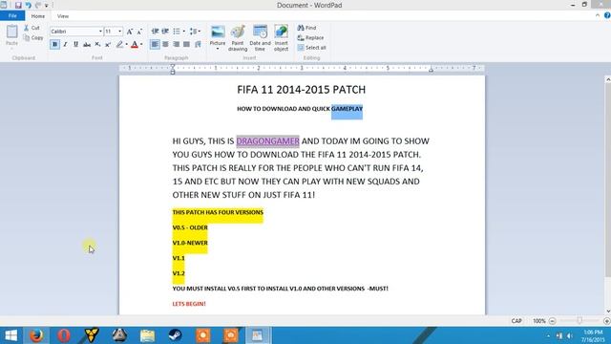Insert Date and time
The image size is (611, 344).
coord(260,38)
